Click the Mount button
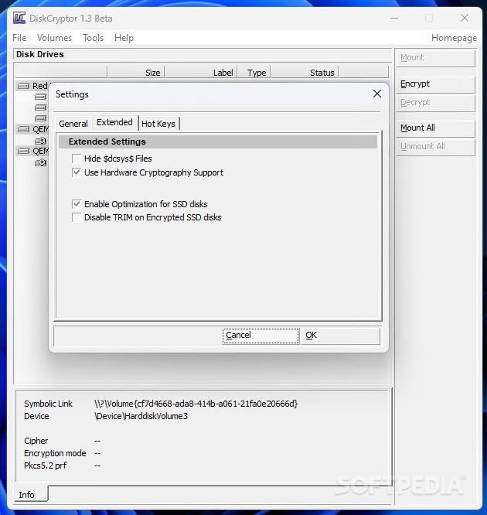Image resolution: width=487 pixels, height=515 pixels. (x=435, y=58)
